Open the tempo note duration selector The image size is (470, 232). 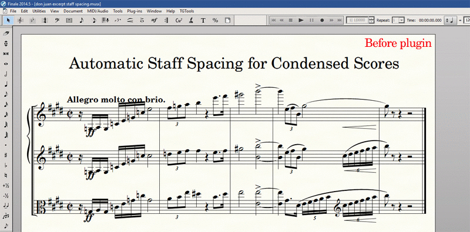pos(450,20)
